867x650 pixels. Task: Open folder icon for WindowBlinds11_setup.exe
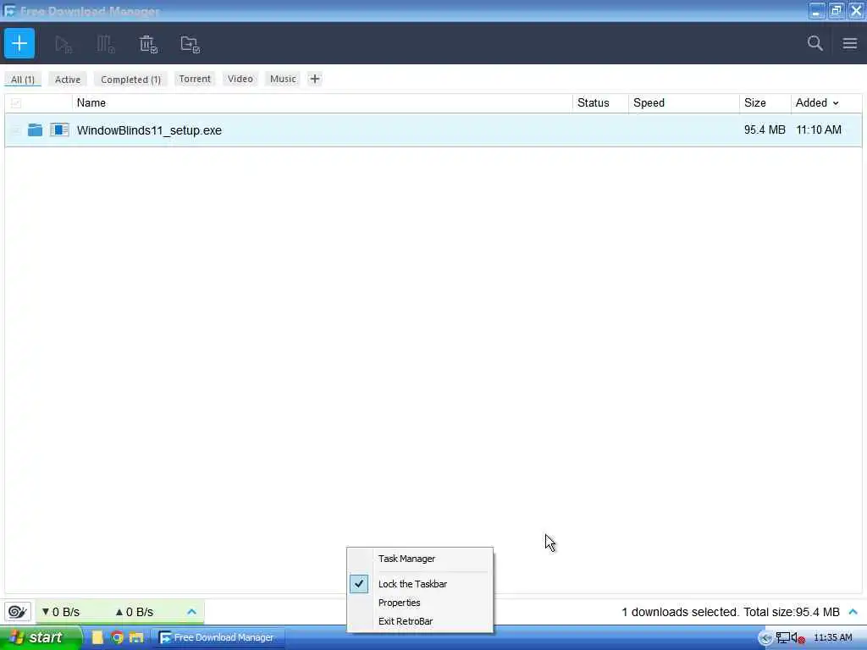35,129
